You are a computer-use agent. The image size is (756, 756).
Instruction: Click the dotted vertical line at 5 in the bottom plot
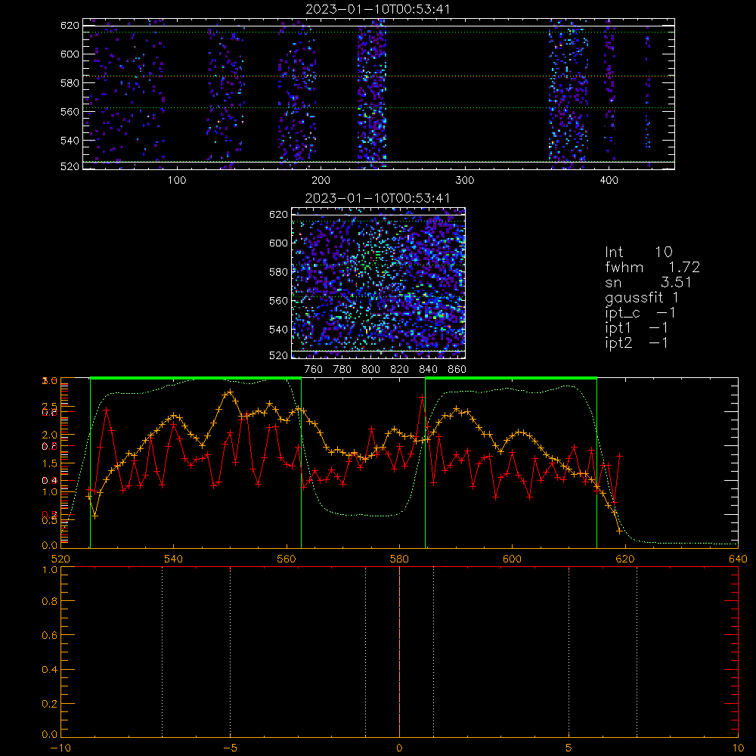click(x=569, y=652)
